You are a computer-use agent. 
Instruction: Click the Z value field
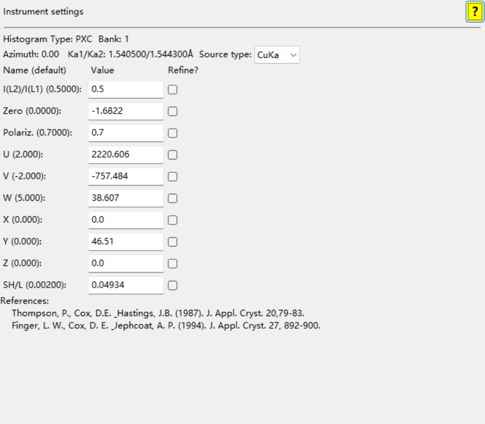pyautogui.click(x=126, y=264)
